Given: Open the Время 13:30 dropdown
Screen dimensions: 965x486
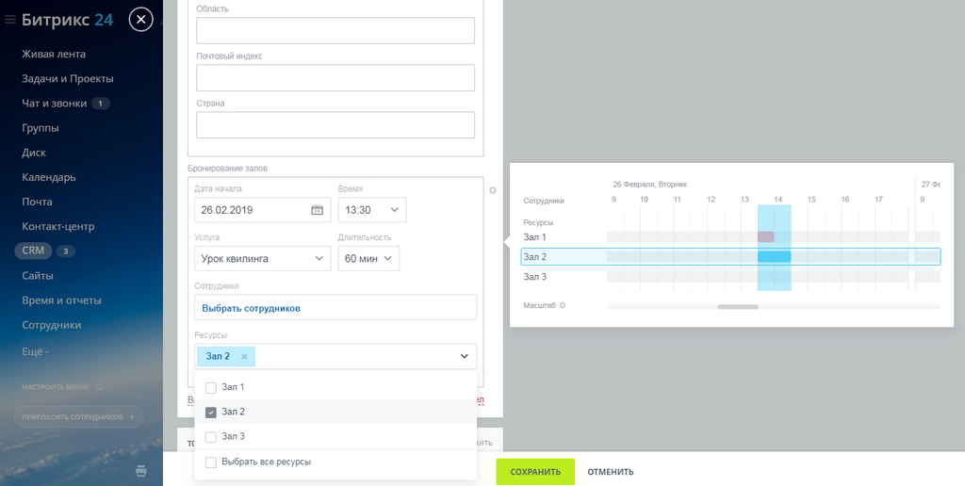Looking at the screenshot, I should tap(372, 210).
